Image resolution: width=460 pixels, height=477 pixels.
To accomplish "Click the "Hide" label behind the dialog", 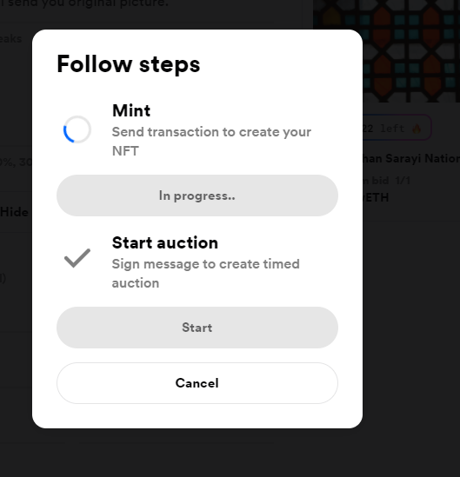I will 14,212.
